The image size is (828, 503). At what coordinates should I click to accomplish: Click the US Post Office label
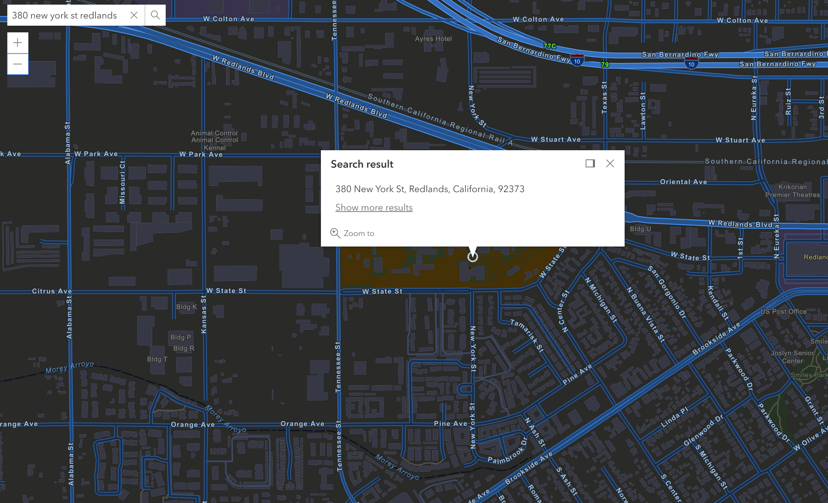click(x=783, y=311)
